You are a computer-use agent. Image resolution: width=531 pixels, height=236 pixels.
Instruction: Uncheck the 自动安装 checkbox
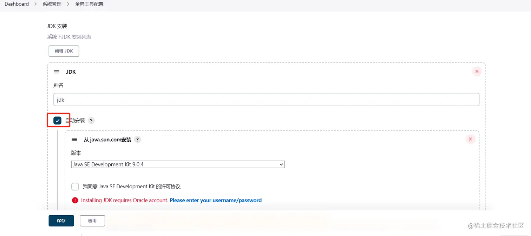tap(58, 121)
